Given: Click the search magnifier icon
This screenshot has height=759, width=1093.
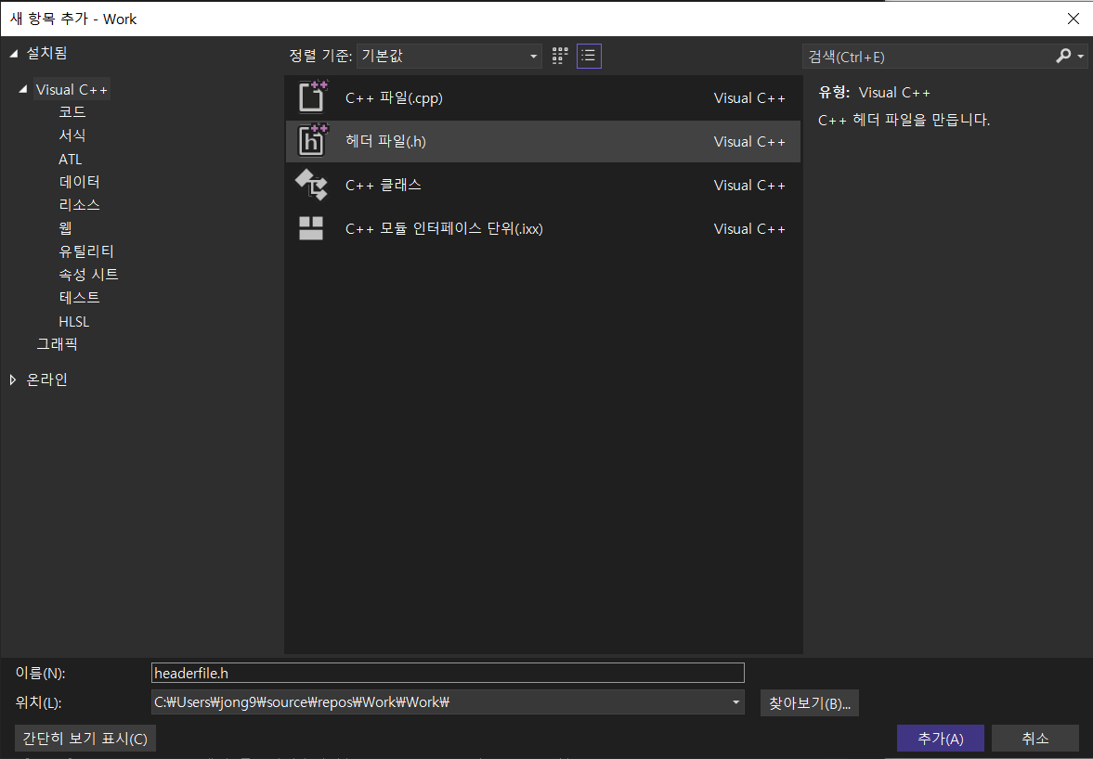Looking at the screenshot, I should (1063, 56).
